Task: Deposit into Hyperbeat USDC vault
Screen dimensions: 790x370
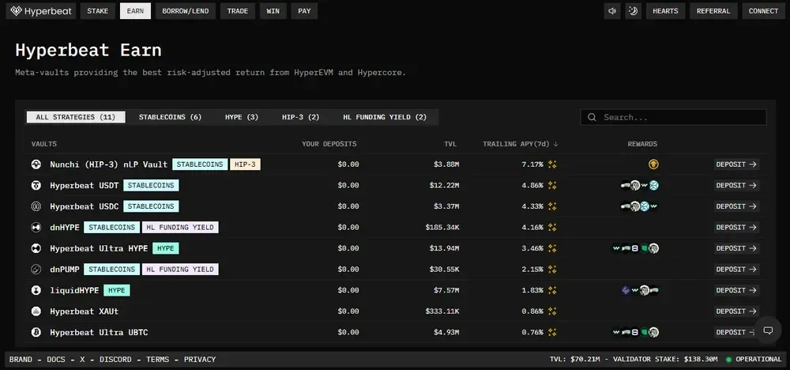Action: pos(736,206)
